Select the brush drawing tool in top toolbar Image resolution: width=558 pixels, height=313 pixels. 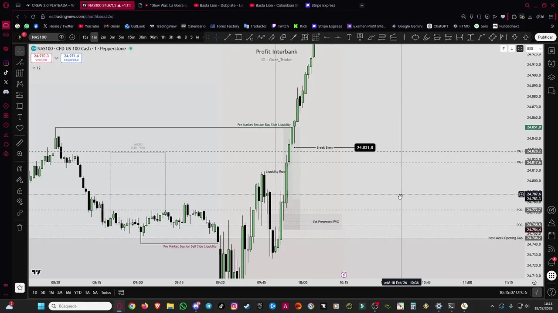coord(371,37)
